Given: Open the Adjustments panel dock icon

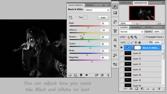Looking at the screenshot, I should [x=115, y=7].
